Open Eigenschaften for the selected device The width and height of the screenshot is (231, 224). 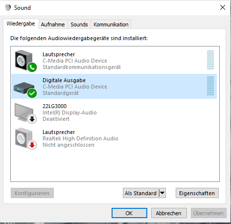pyautogui.click(x=197, y=193)
